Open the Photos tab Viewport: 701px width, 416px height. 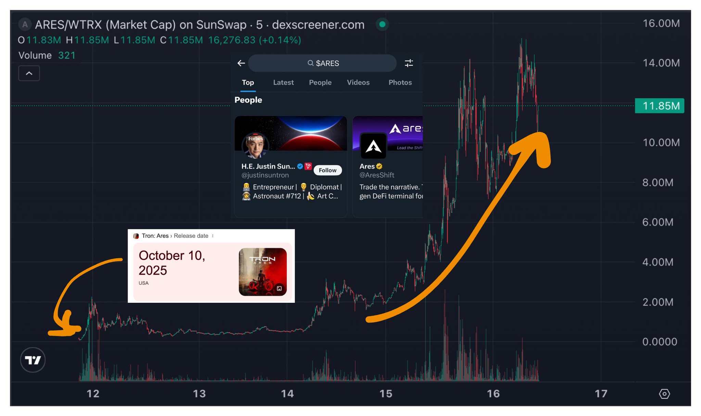[400, 82]
